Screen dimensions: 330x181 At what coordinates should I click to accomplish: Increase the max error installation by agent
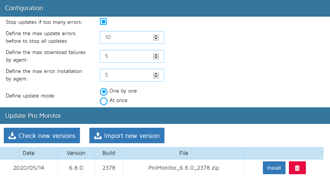click(156, 74)
